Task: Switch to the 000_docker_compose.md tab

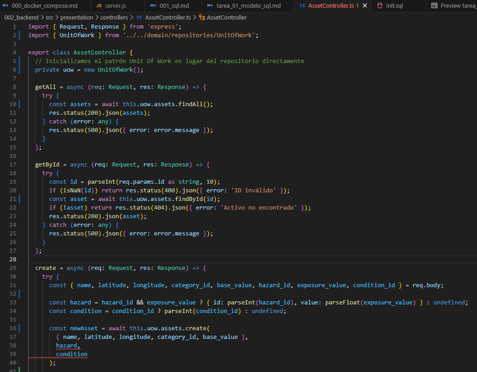Action: 40,6
